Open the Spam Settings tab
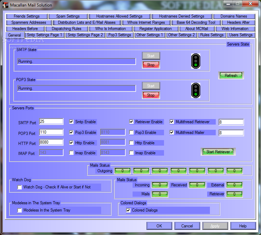 coord(68,16)
